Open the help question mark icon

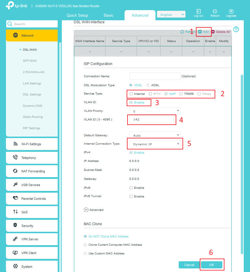(x=236, y=29)
